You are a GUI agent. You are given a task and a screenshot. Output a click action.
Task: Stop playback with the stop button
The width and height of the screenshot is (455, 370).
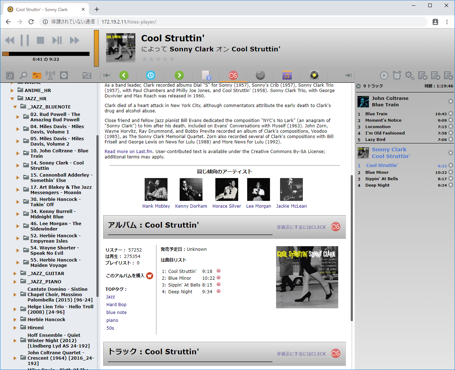40,40
